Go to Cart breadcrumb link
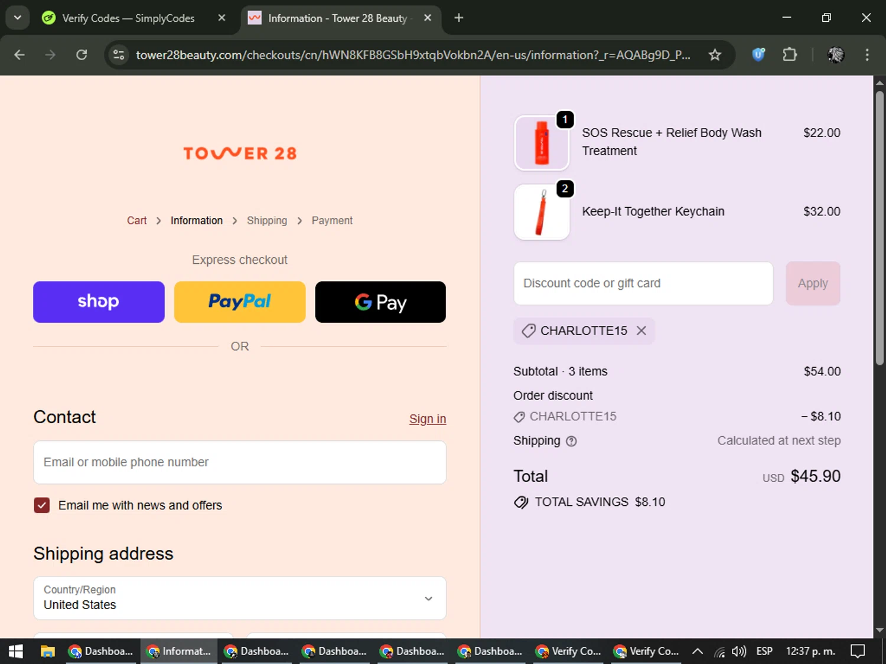 [136, 220]
